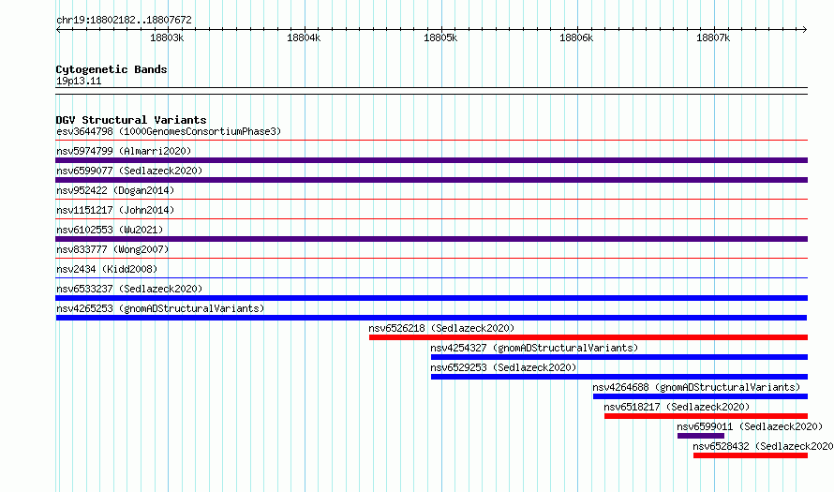Select the nsv6102553 (Wu2021) label
The height and width of the screenshot is (492, 834).
(110, 230)
